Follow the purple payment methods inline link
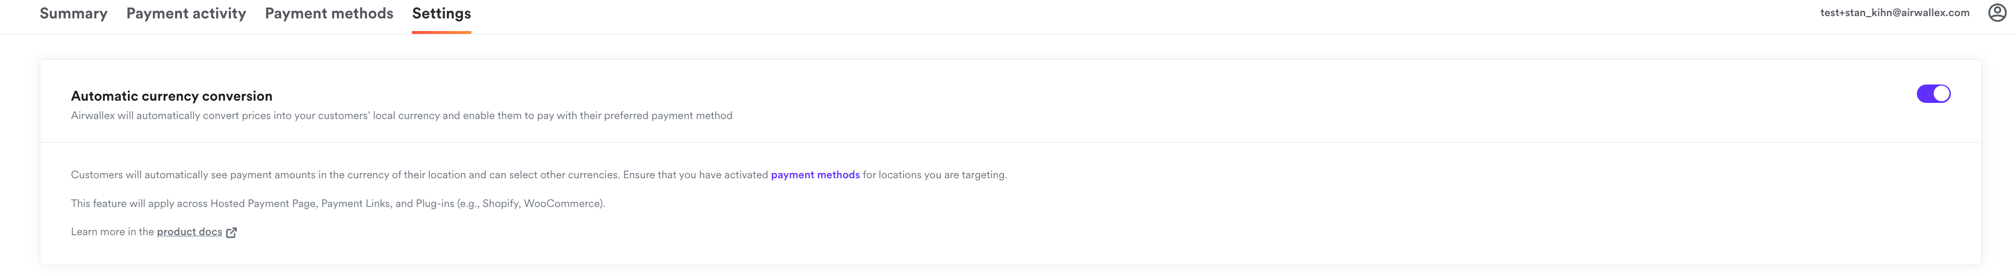This screenshot has height=276, width=2016. click(x=815, y=175)
